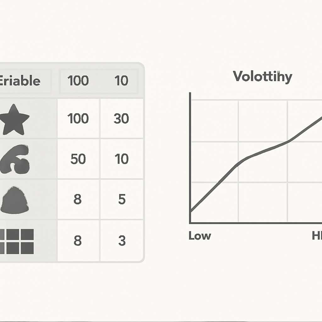Click the star row value 30
The height and width of the screenshot is (322, 322).
click(x=121, y=119)
